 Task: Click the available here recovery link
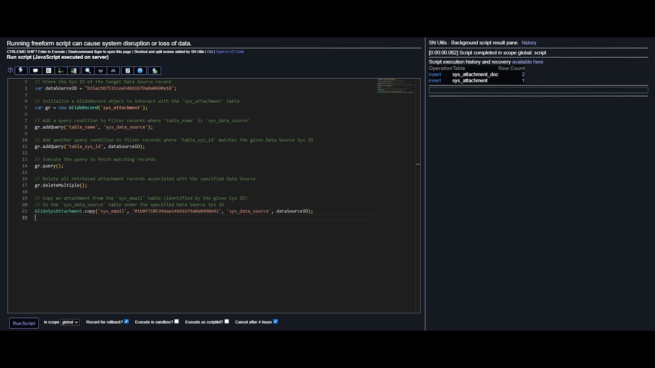(x=528, y=62)
